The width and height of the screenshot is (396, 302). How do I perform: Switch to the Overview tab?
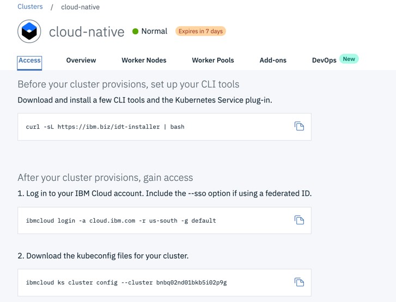click(81, 60)
